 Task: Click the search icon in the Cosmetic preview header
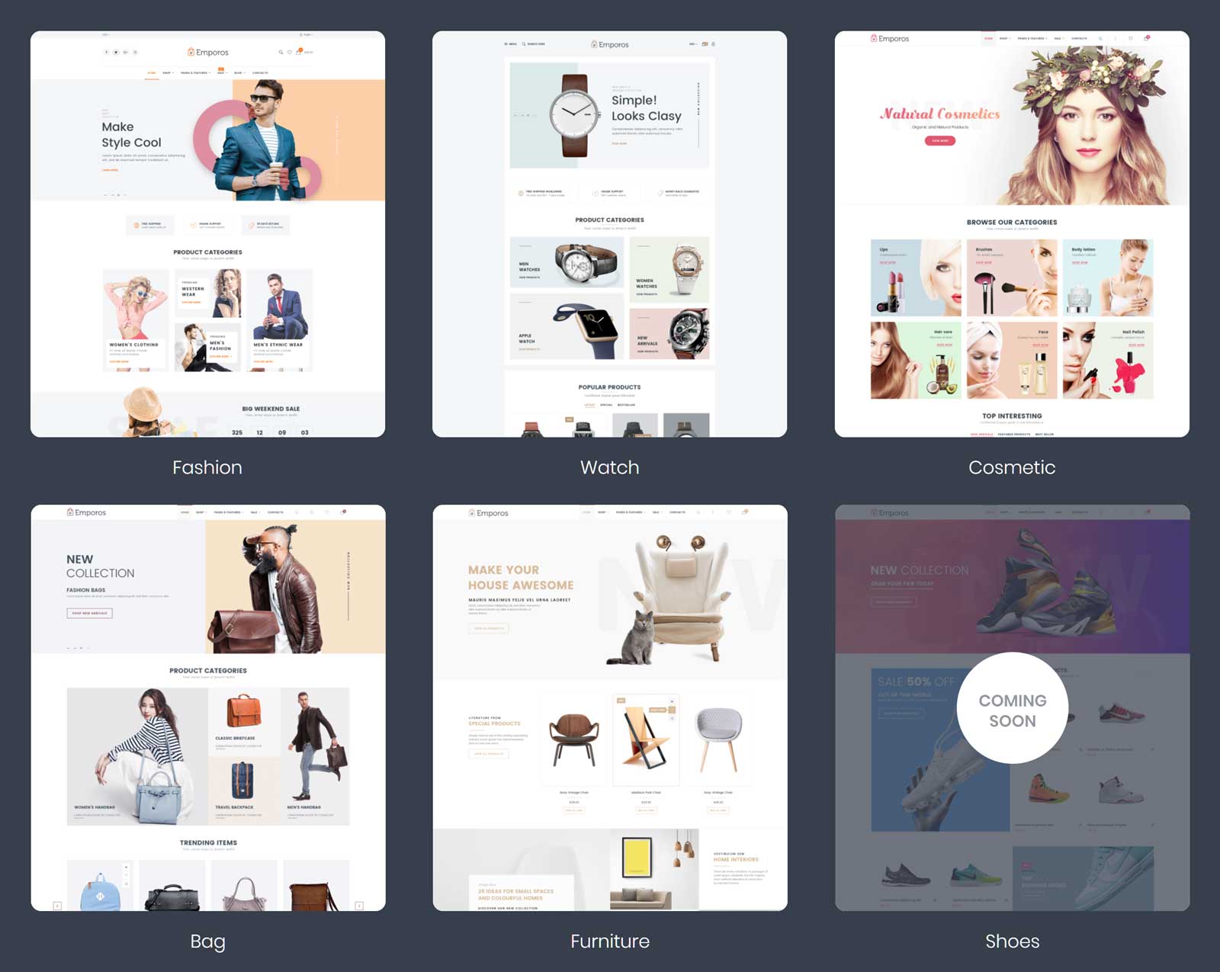coord(1100,38)
